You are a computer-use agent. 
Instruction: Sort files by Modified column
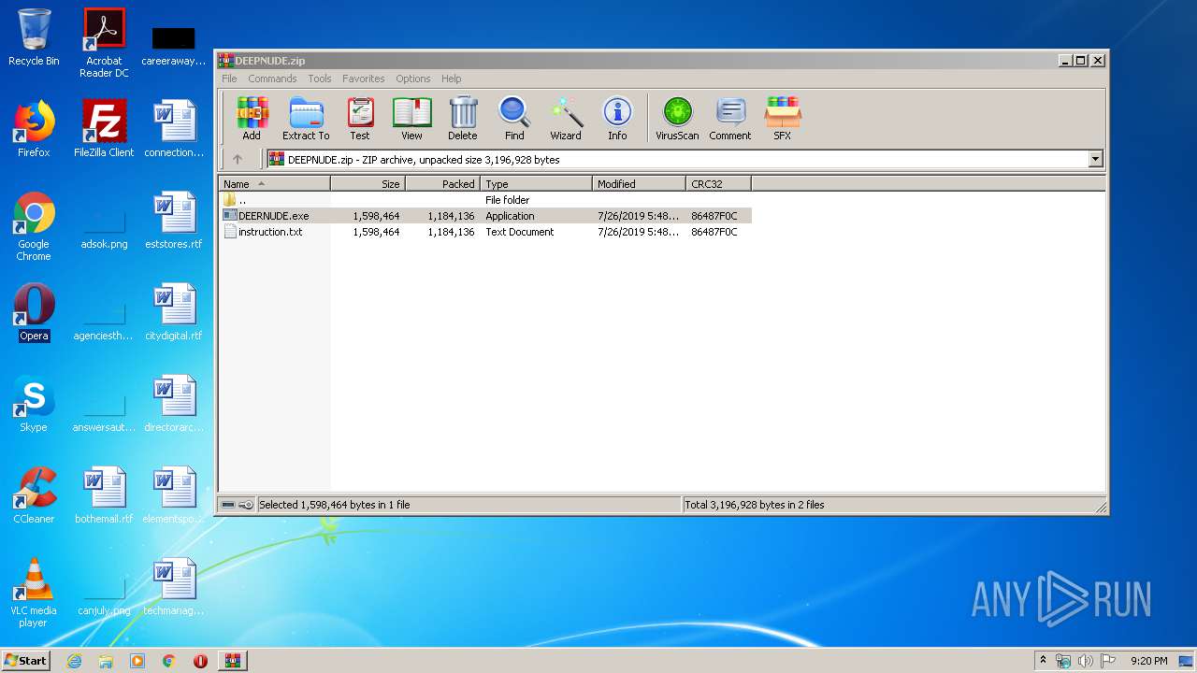coord(640,184)
